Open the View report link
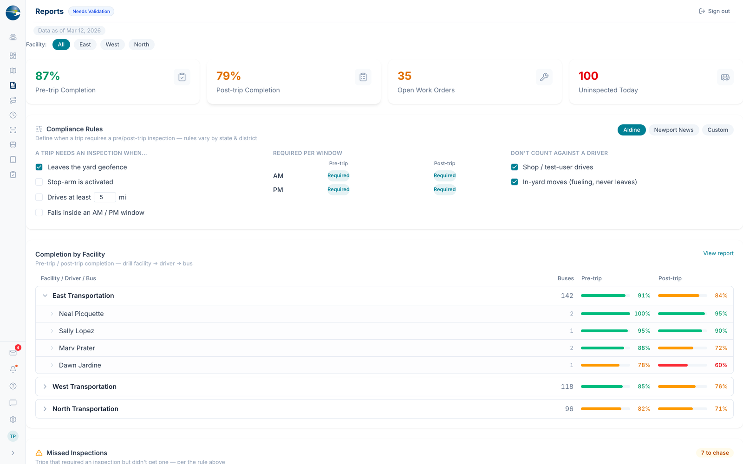743x464 pixels. (x=718, y=253)
